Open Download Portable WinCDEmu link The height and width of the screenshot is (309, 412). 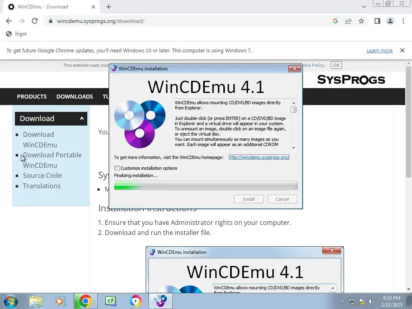pos(52,160)
